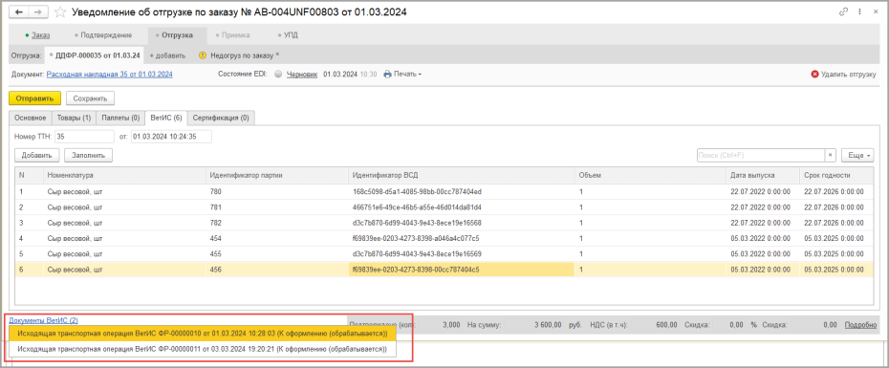Click the Отправить button
The height and width of the screenshot is (368, 889).
(35, 98)
